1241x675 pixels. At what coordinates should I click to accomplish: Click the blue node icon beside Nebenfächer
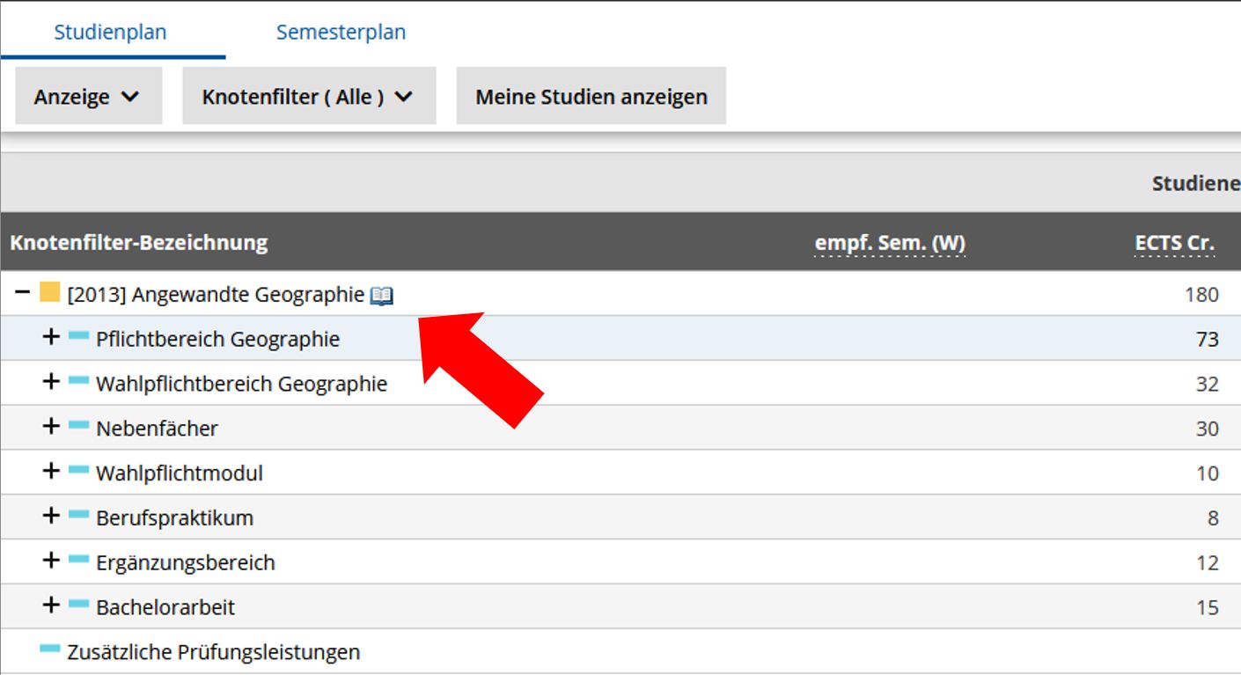click(x=79, y=425)
